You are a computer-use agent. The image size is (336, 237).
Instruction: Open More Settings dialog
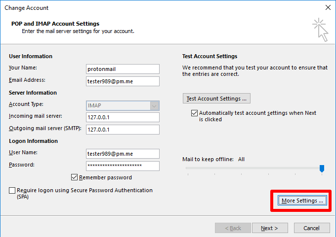click(302, 201)
